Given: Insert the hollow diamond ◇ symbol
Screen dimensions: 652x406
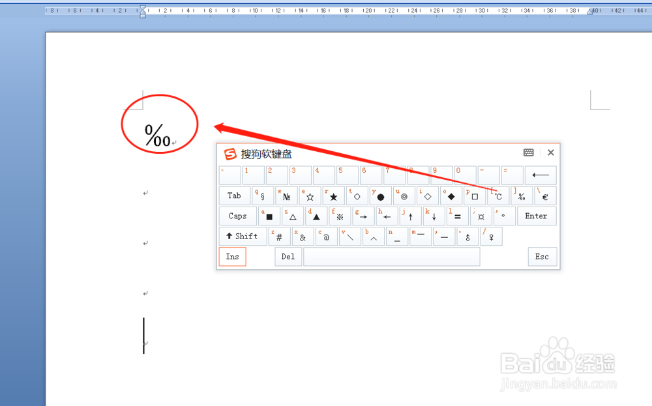Looking at the screenshot, I should pos(428,196).
